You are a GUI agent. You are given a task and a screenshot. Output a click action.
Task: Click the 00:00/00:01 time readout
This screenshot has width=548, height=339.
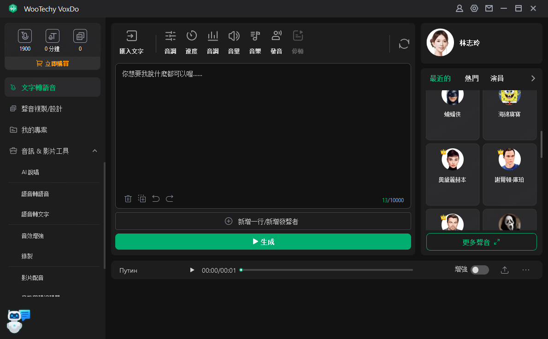(219, 270)
